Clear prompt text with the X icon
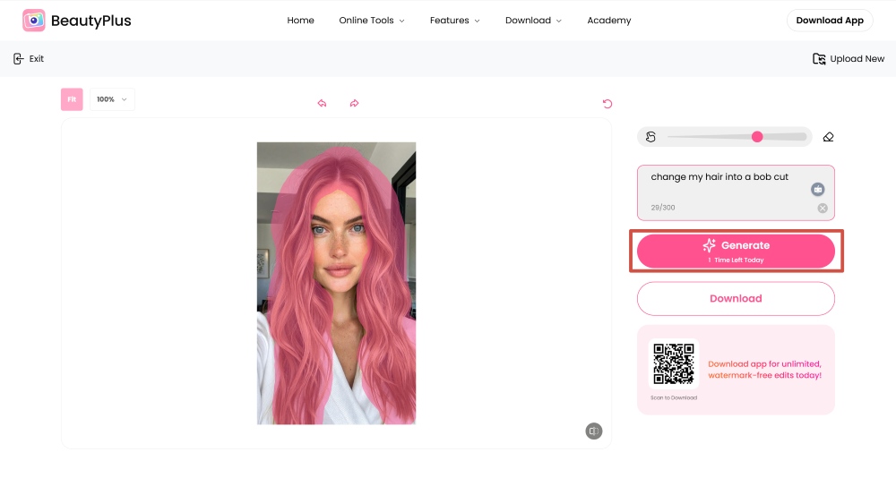 point(823,209)
